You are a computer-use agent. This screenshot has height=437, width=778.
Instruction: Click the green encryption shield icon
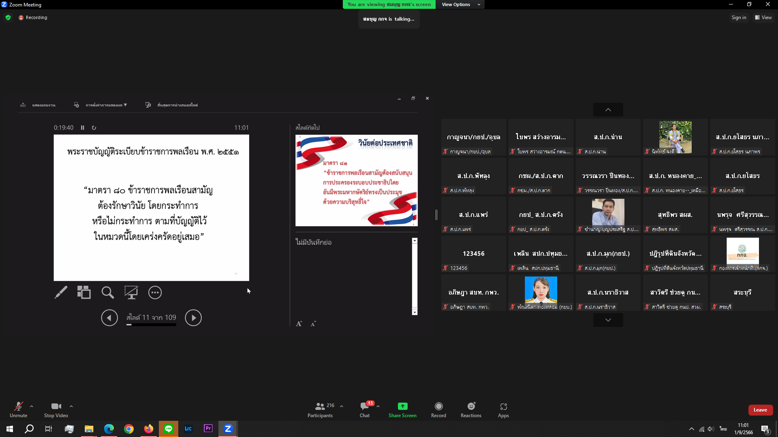[x=8, y=17]
